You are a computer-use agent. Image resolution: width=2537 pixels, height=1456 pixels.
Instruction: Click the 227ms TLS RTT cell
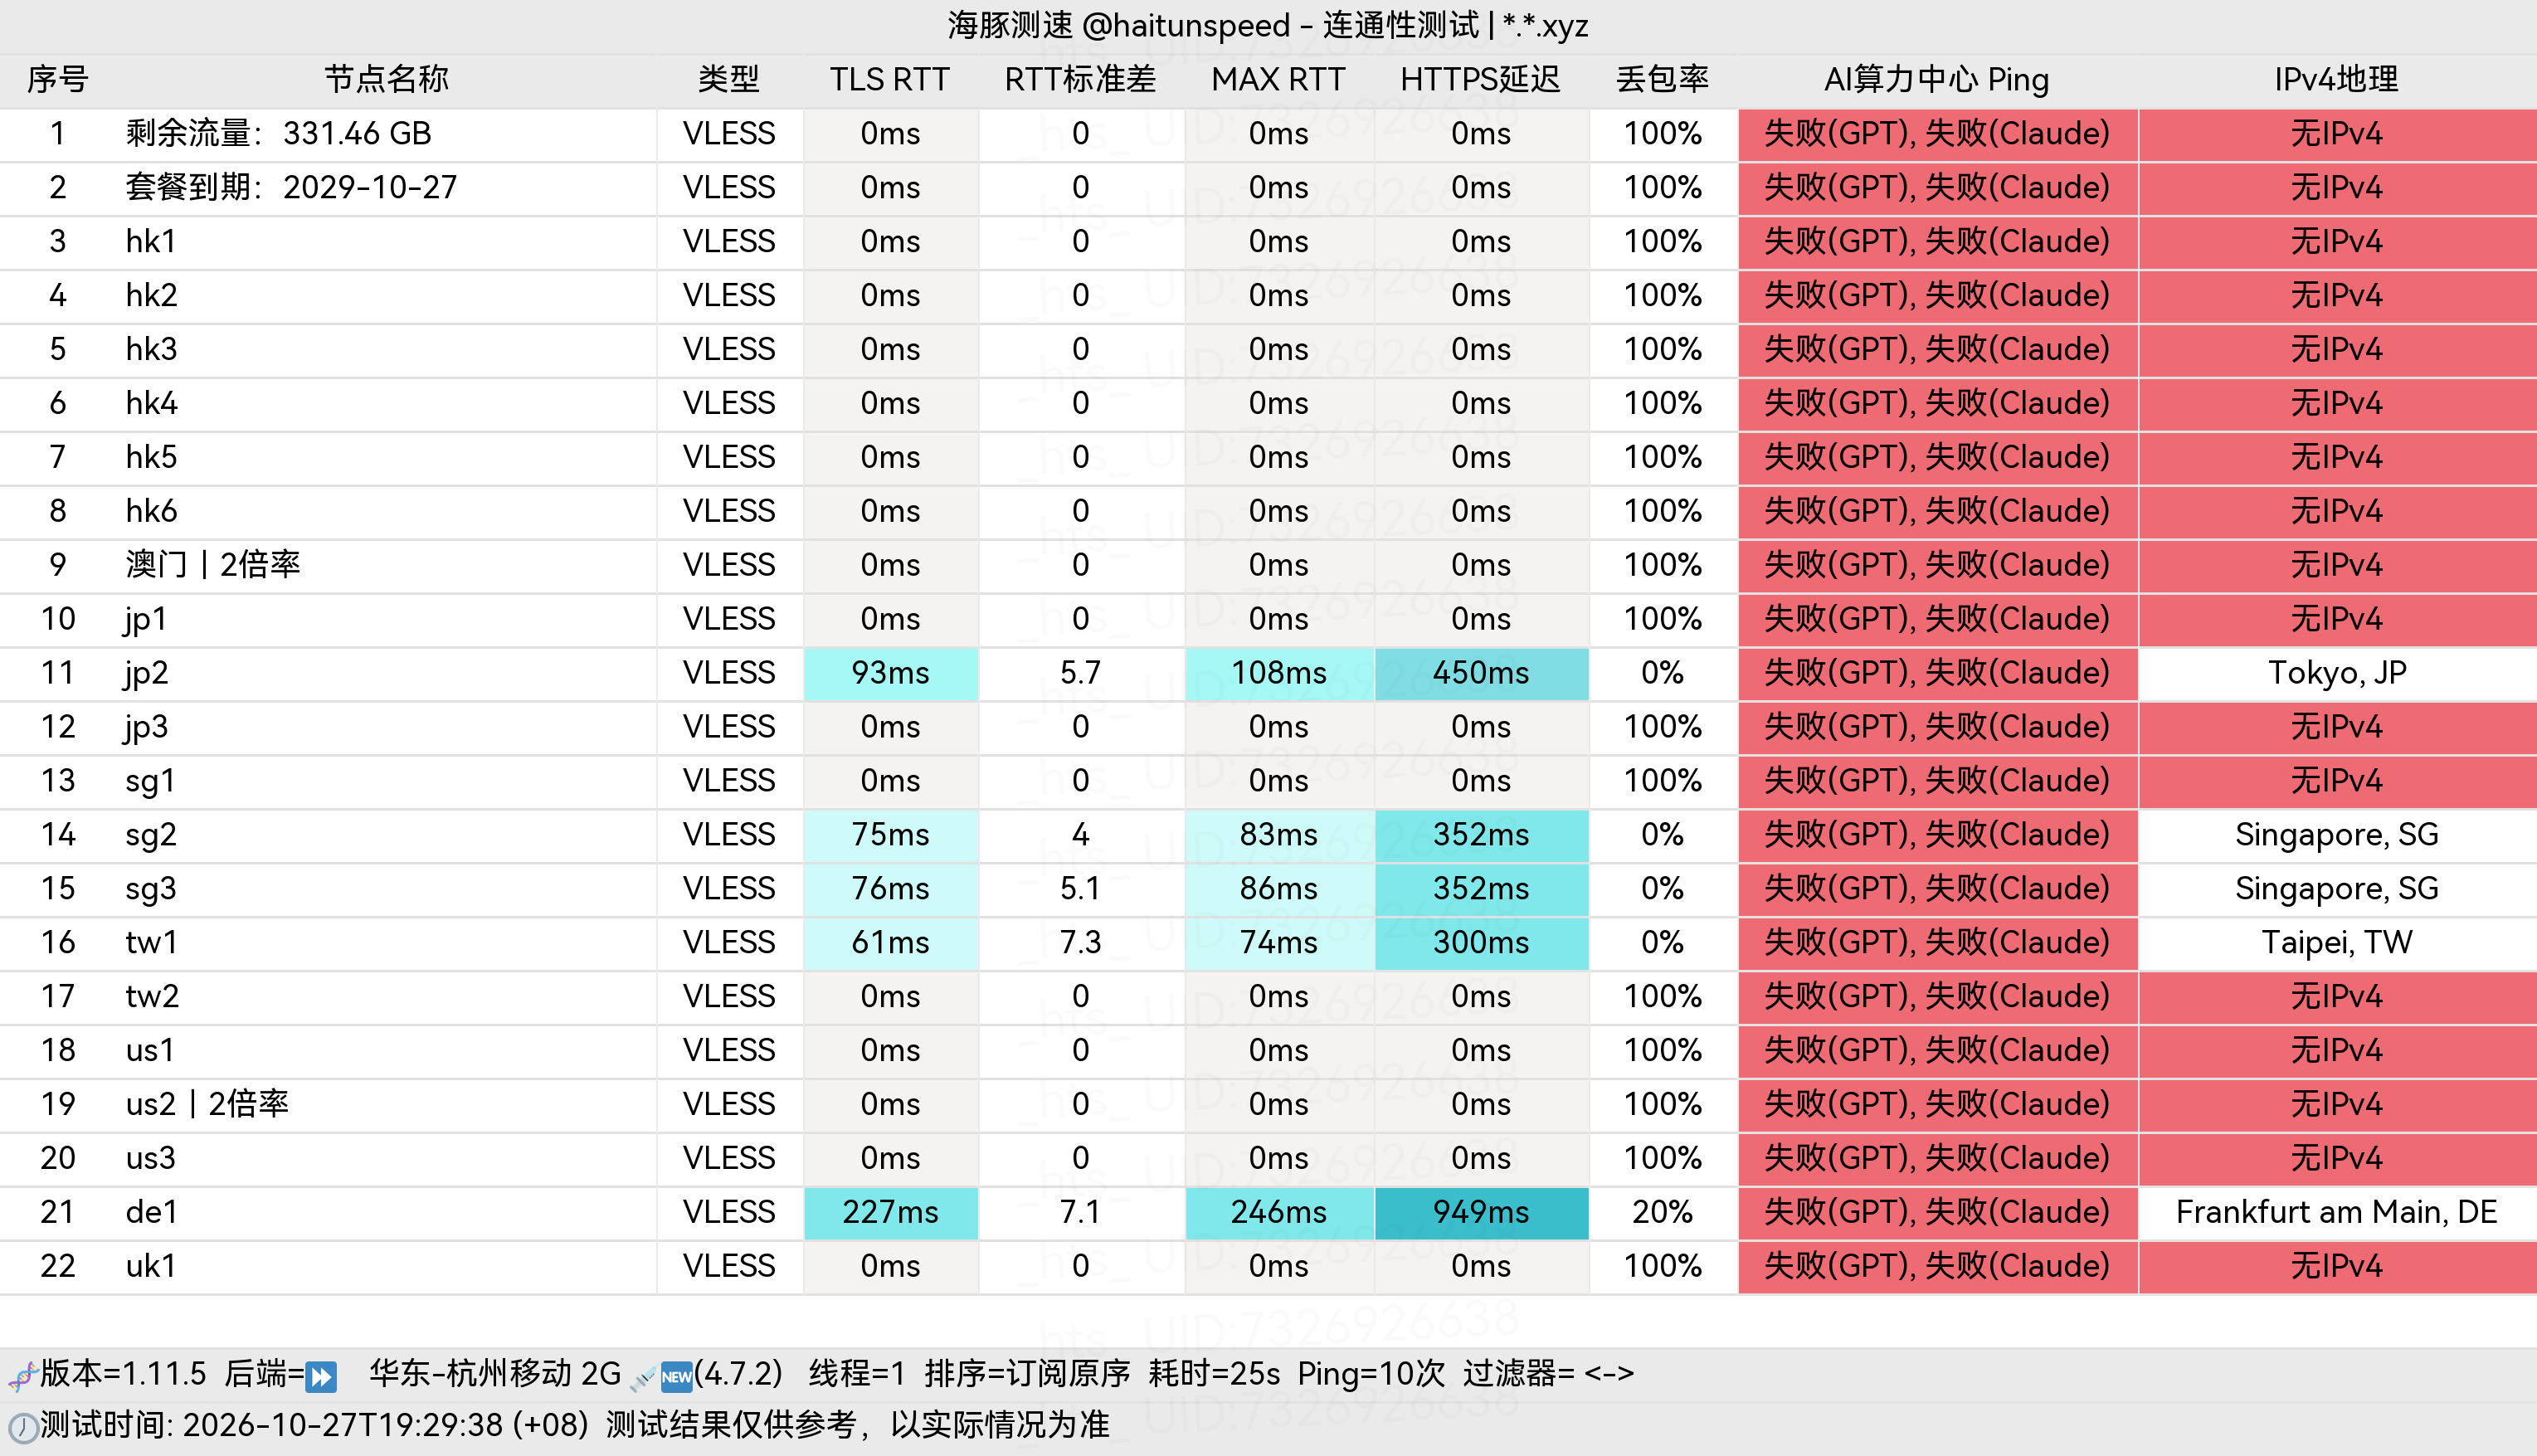tap(890, 1212)
